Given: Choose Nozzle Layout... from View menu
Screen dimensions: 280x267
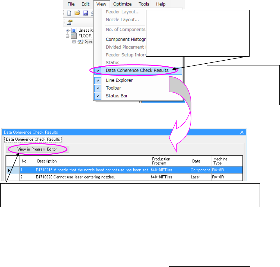Looking at the screenshot, I should click(x=122, y=20).
